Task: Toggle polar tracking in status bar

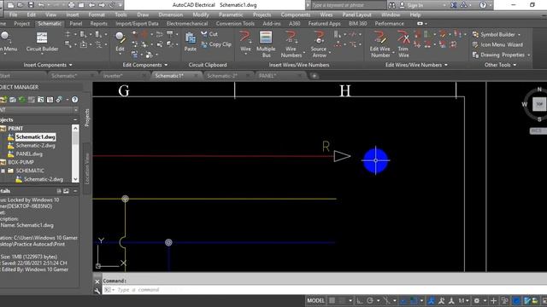Action: [x=370, y=301]
